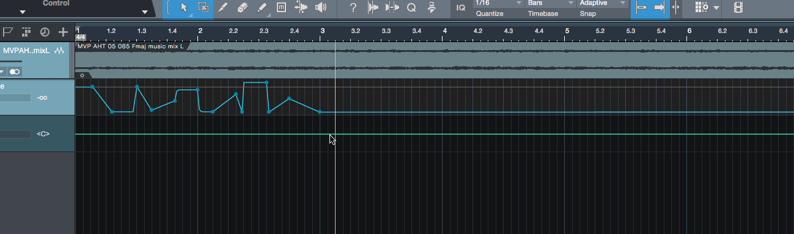Select the Range tool
This screenshot has height=234, width=794.
click(203, 8)
